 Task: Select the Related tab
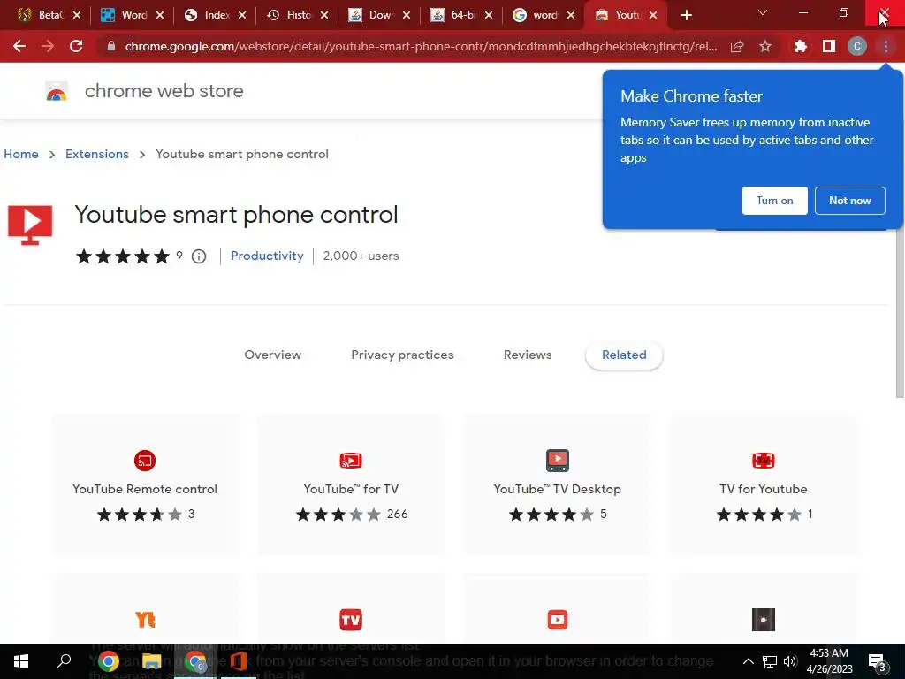[624, 355]
